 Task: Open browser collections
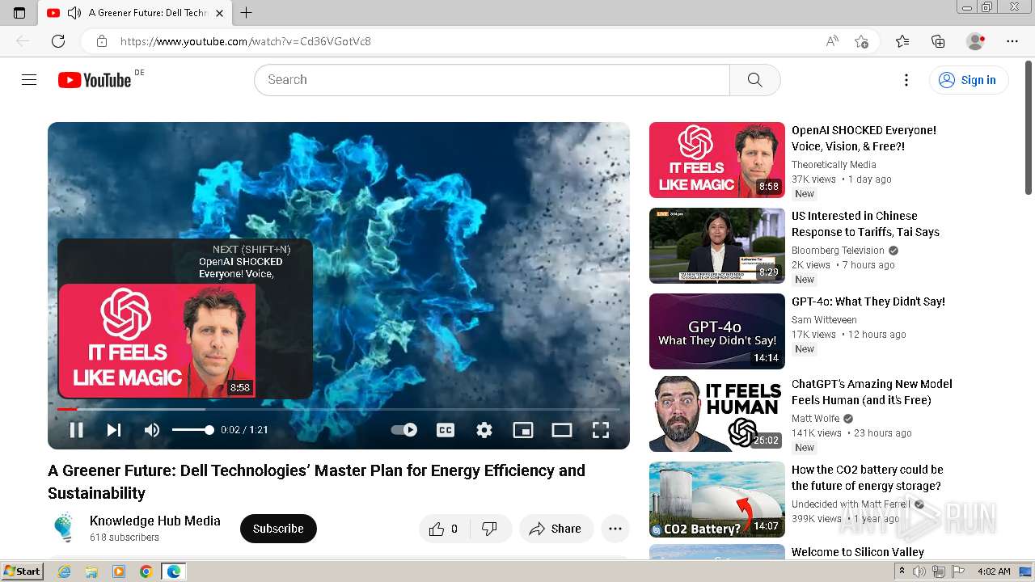(x=938, y=41)
